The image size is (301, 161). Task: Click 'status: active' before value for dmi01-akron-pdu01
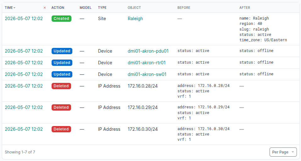tap(193, 51)
